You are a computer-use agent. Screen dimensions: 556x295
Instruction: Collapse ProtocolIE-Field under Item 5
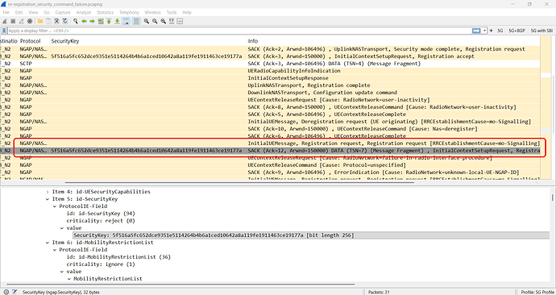54,206
